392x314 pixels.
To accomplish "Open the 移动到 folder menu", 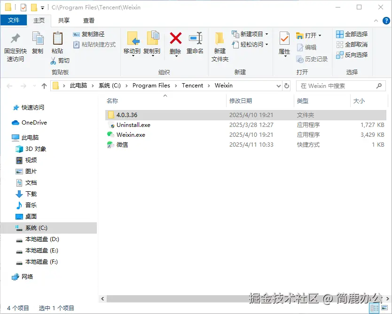I will click(132, 44).
